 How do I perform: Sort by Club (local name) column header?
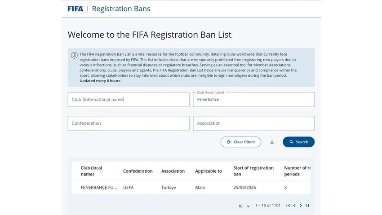[x=91, y=171]
